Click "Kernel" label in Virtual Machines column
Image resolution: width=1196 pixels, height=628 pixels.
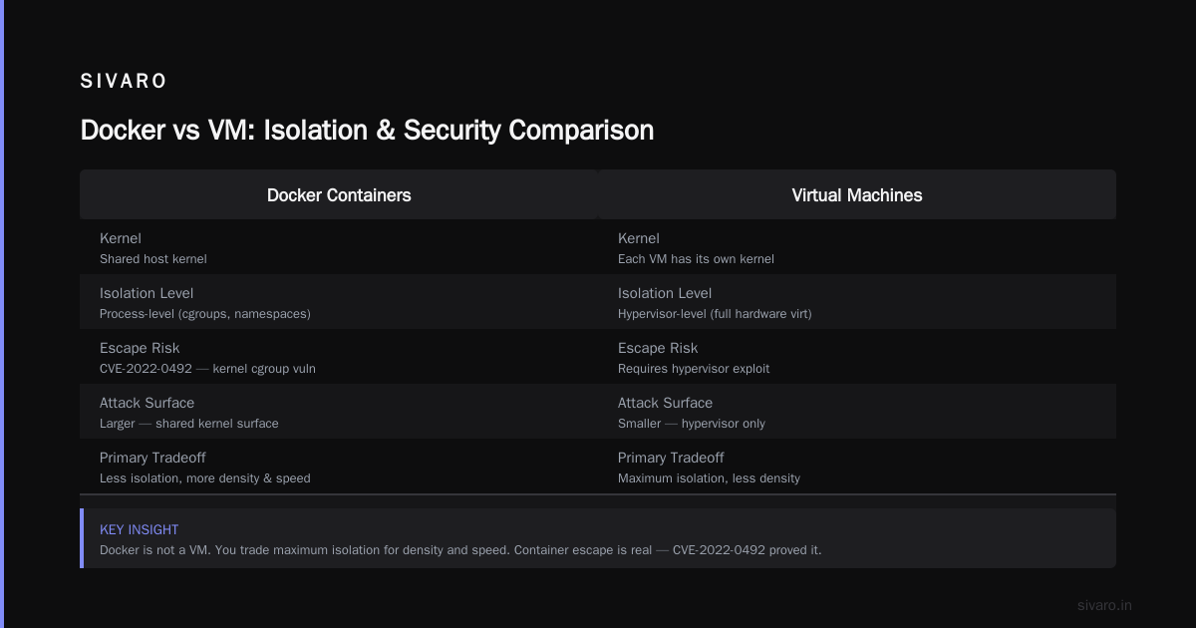(639, 238)
